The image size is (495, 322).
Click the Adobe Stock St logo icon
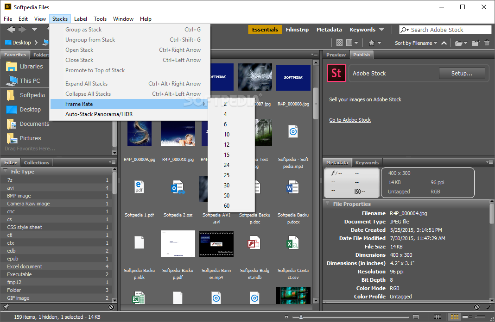tap(336, 73)
